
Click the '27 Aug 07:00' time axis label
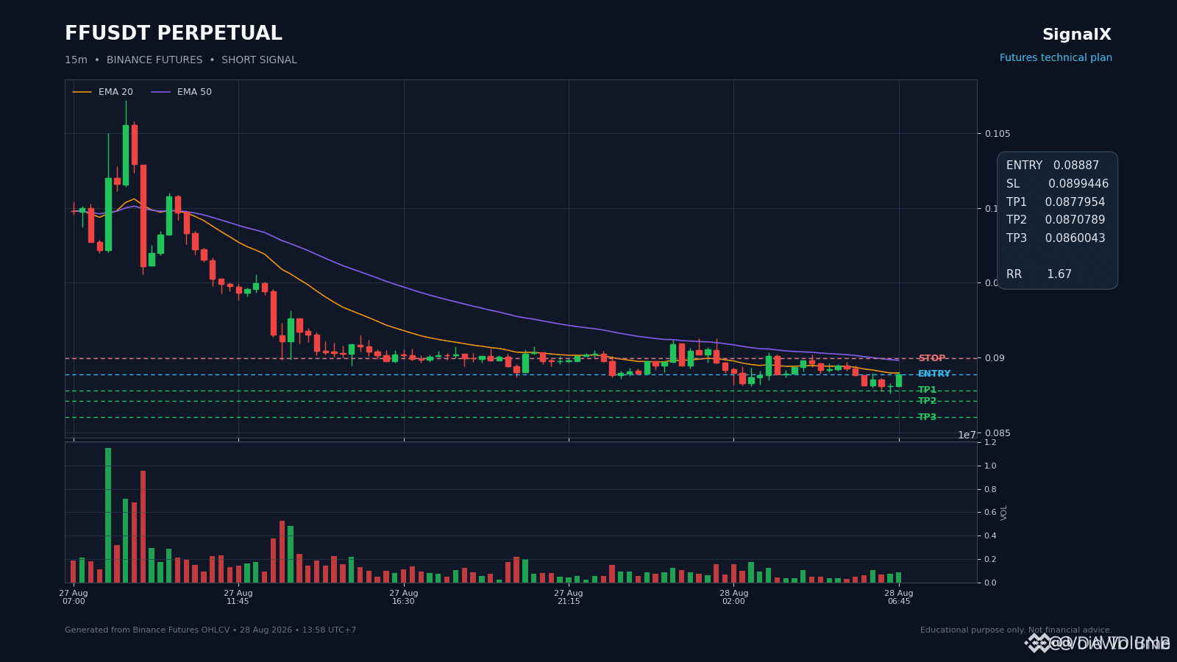coord(74,597)
